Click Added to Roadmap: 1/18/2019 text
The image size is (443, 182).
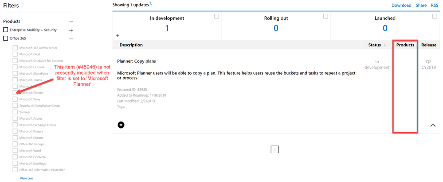(x=141, y=95)
